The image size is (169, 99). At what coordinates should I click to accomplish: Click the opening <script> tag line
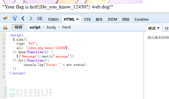coord(16,35)
